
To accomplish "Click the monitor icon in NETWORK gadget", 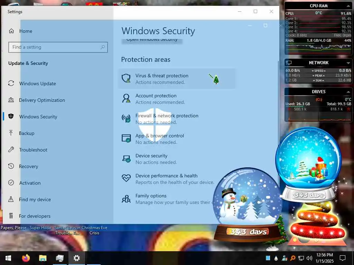I will [289, 63].
